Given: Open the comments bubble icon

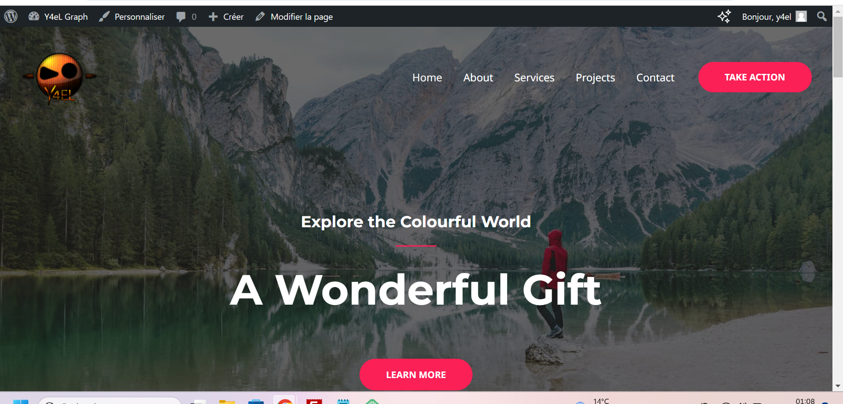Looking at the screenshot, I should (181, 17).
